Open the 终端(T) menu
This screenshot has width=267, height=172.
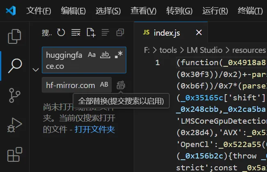pyautogui.click(x=250, y=11)
